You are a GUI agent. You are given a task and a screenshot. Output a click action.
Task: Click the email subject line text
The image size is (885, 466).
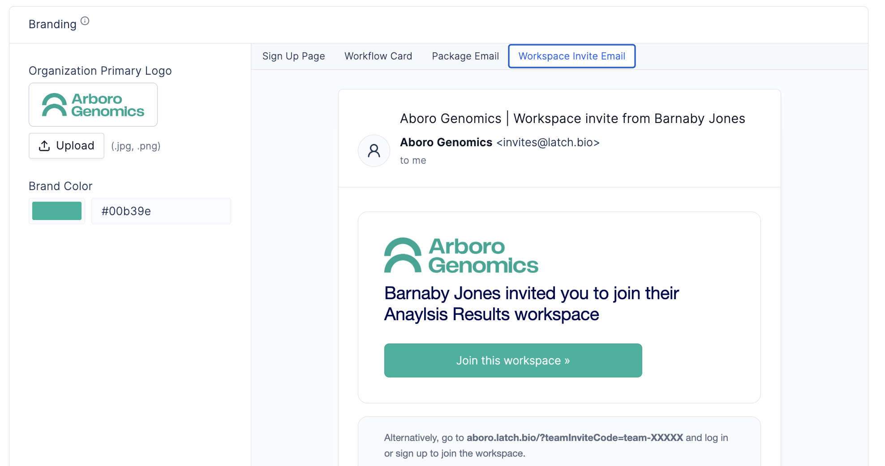572,119
